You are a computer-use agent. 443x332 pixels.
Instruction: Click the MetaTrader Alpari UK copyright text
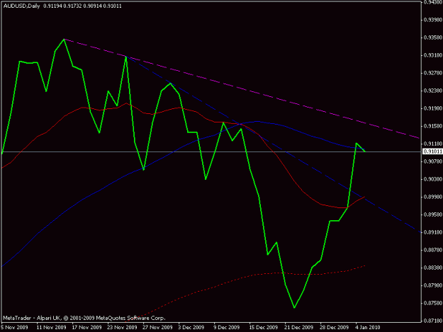point(84,318)
